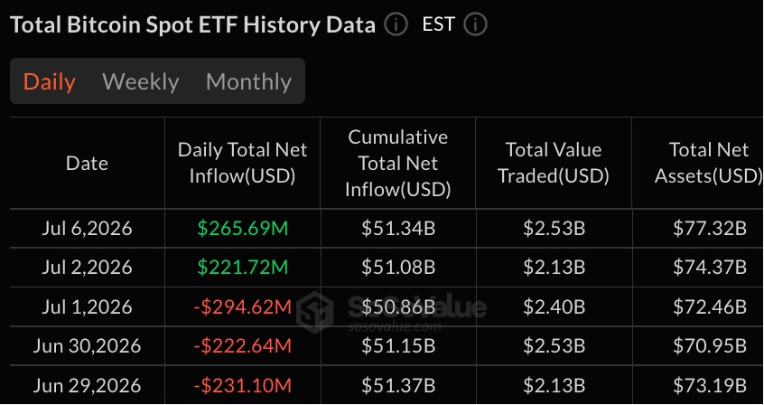Click info icon beside History Data title
Viewport: 764px width, 405px height.
click(x=396, y=24)
